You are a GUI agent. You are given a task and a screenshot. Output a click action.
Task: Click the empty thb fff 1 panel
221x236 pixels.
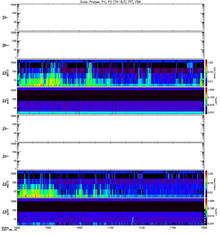click(x=111, y=17)
